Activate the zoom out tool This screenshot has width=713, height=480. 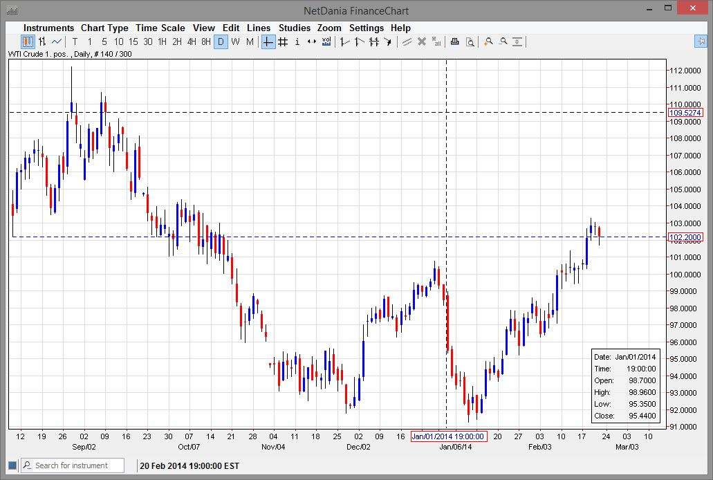pyautogui.click(x=503, y=41)
